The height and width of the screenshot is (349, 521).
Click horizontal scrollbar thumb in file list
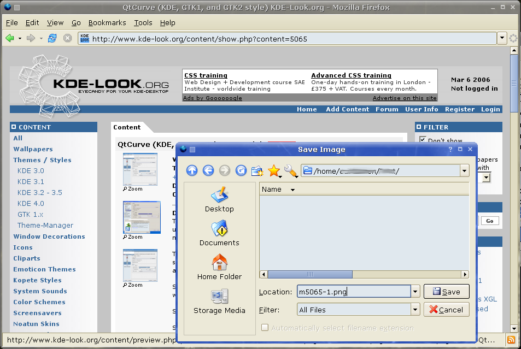310,274
